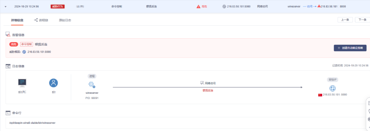Click the 日志信息 section icon

[x=8, y=66]
